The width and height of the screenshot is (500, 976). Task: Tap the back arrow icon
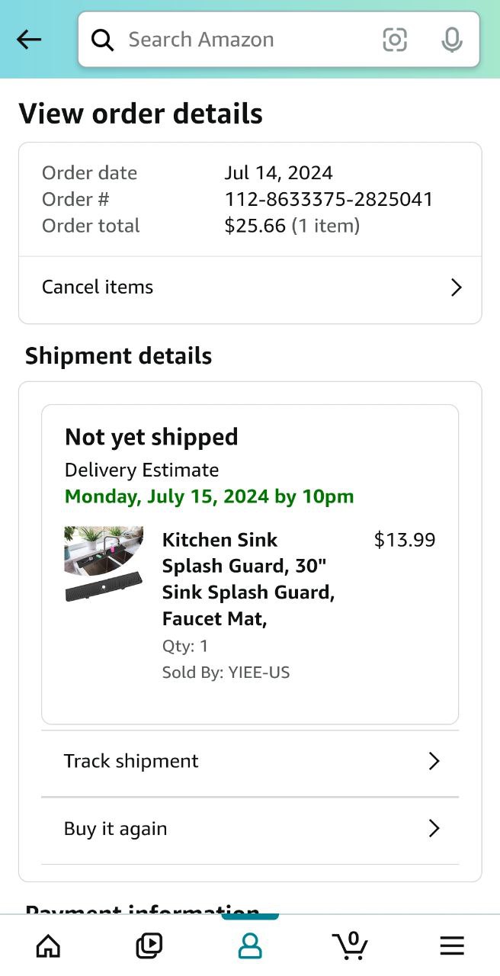tap(29, 40)
